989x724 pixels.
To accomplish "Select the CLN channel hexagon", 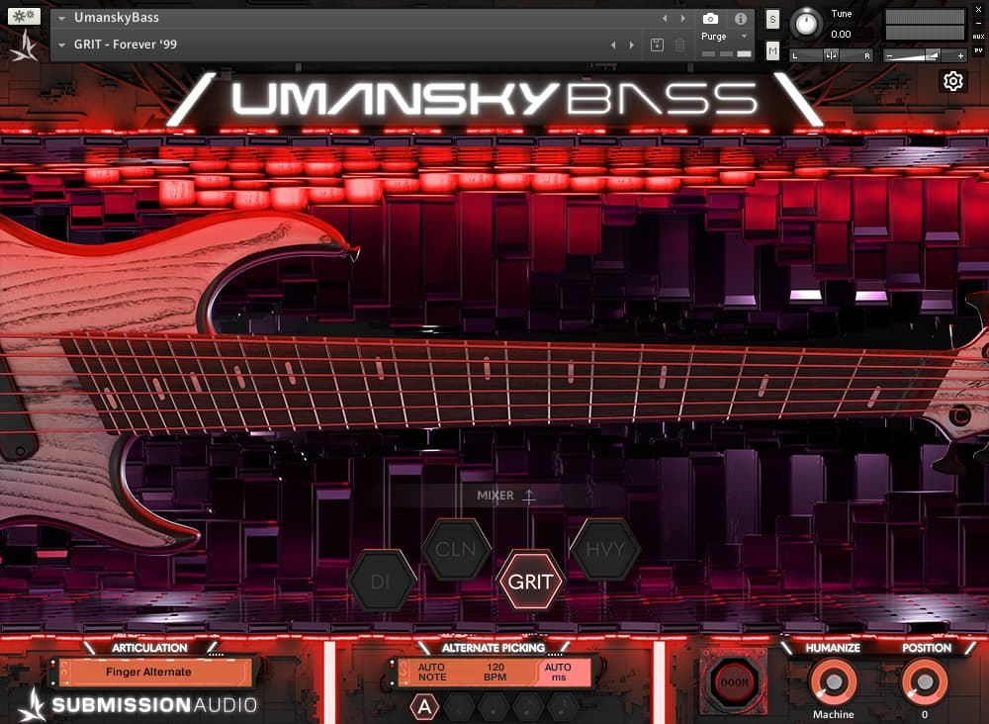I will [455, 550].
